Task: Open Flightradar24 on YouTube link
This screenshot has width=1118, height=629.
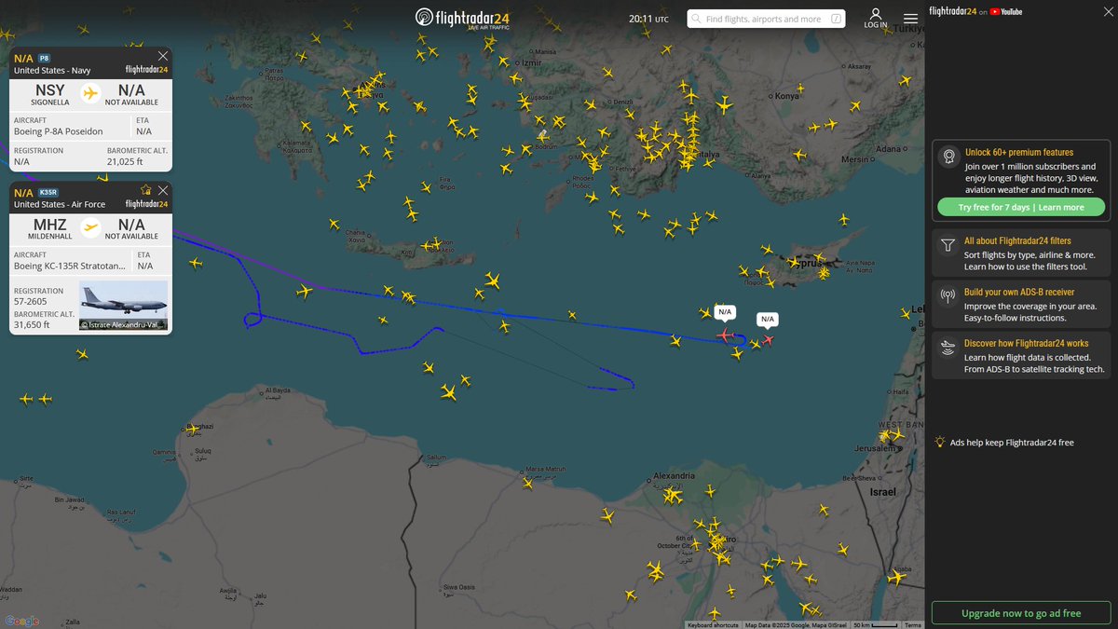Action: [976, 11]
